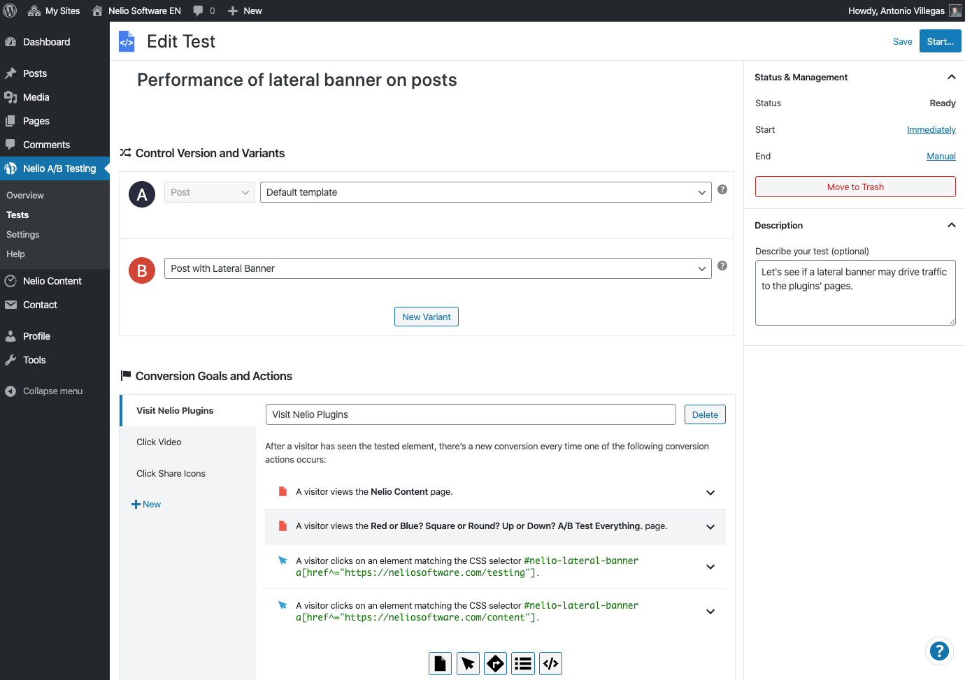Click help icon beside variant B
965x680 pixels.
point(722,266)
